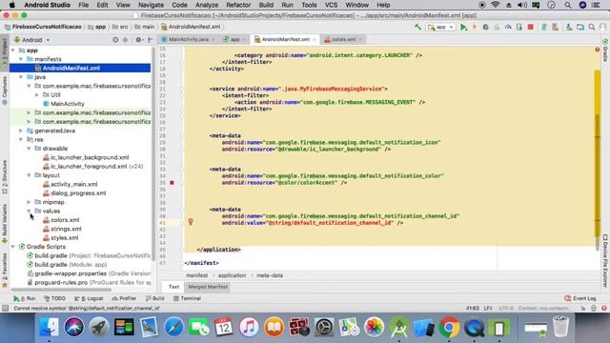Select activity_main.xml in project tree
610x343 pixels.
(x=74, y=184)
